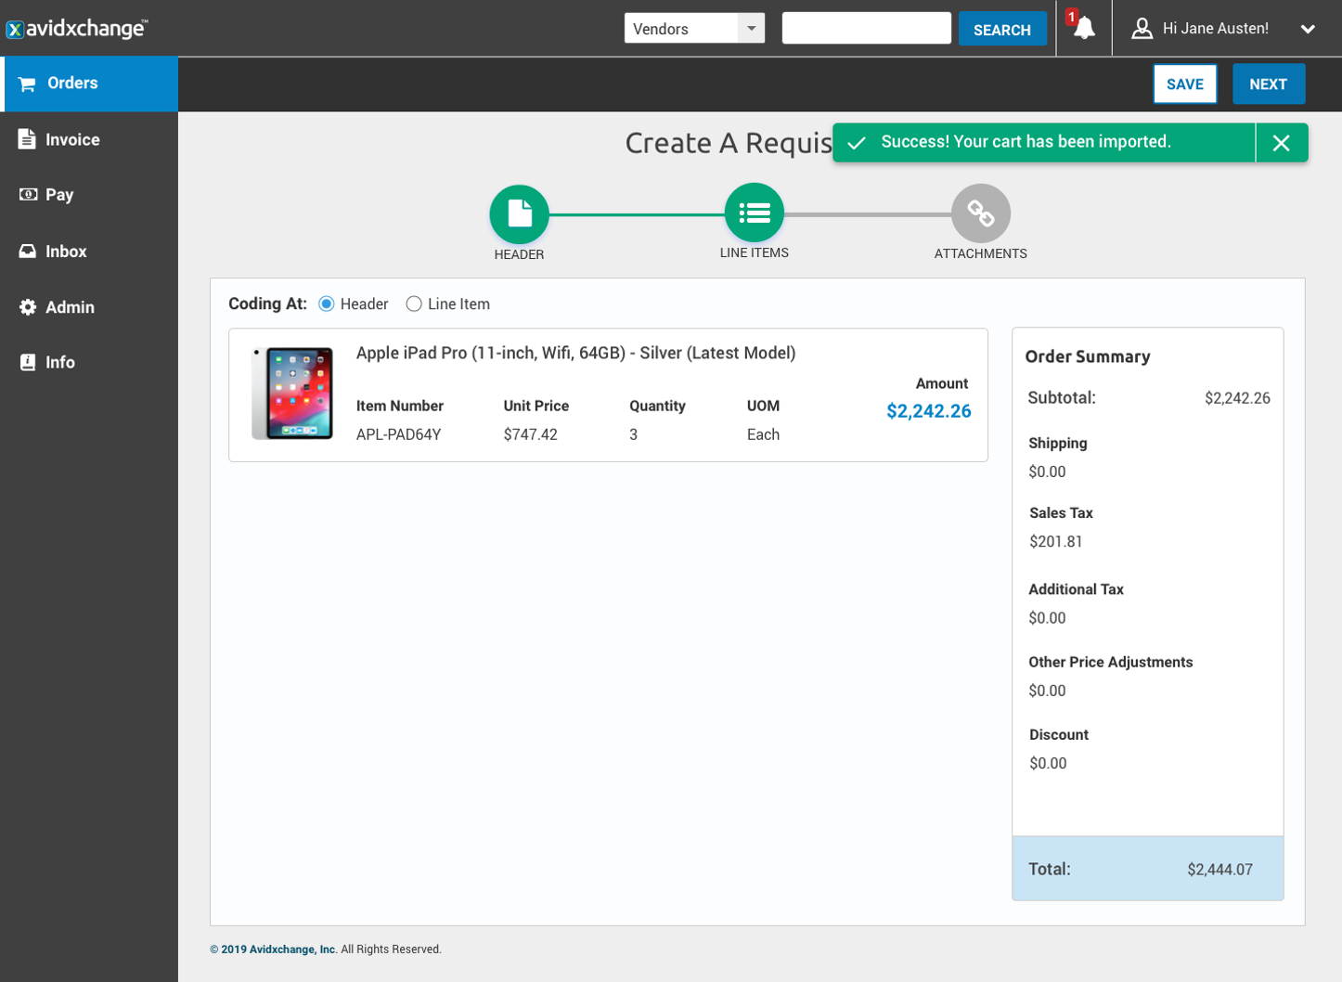Click the $2,242.26 amount link

pyautogui.click(x=928, y=411)
